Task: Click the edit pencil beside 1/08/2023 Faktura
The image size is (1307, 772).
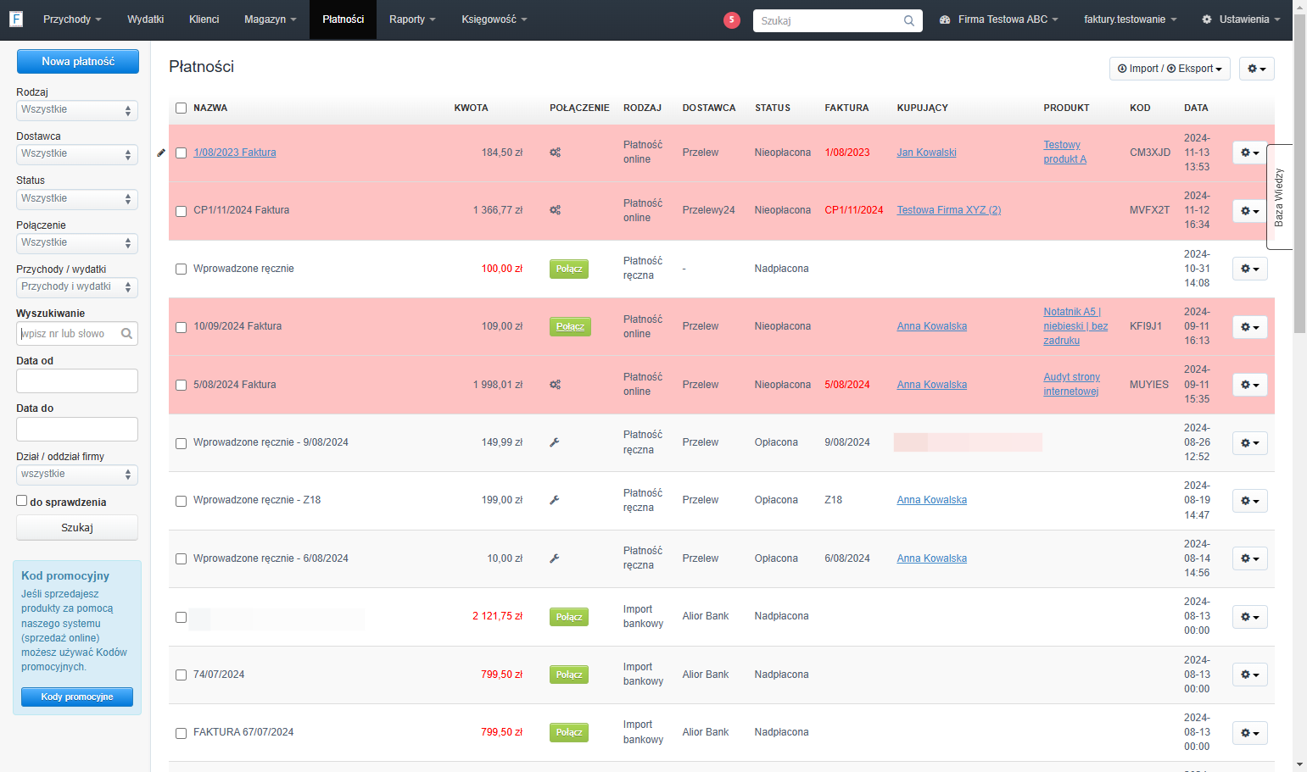Action: (161, 153)
